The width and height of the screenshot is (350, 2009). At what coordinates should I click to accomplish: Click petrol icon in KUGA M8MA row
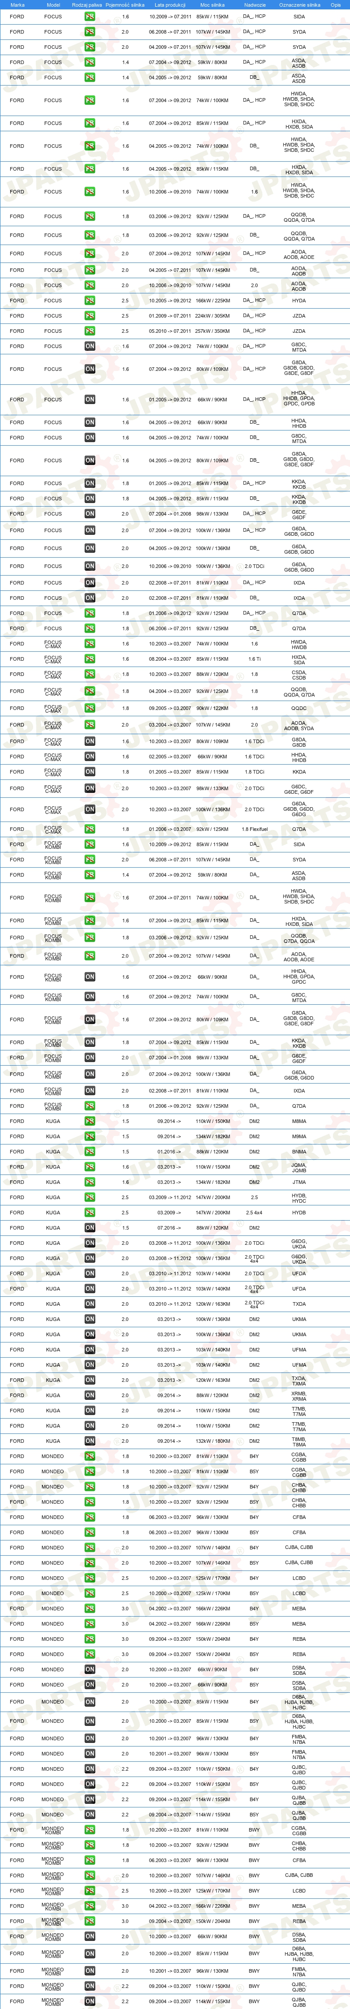90,1122
